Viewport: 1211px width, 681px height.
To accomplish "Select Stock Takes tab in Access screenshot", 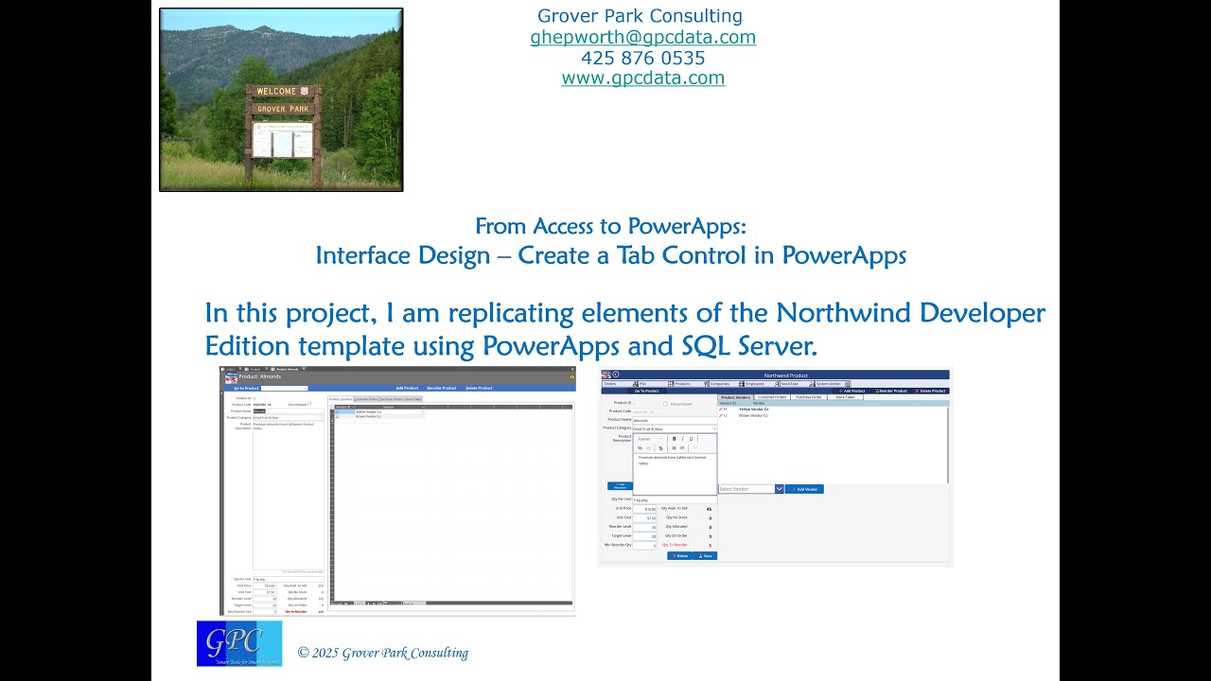I will coord(413,399).
